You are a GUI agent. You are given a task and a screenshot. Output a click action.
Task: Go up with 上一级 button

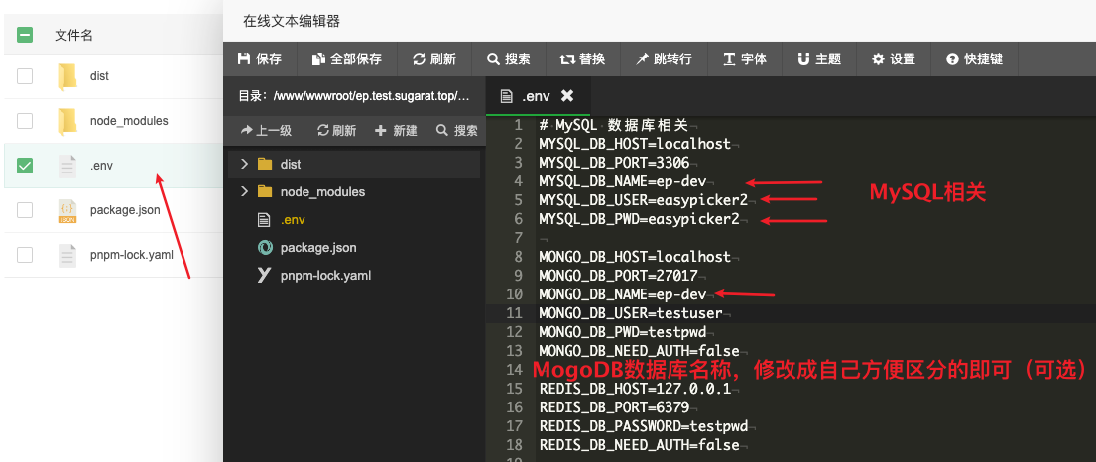tap(266, 131)
